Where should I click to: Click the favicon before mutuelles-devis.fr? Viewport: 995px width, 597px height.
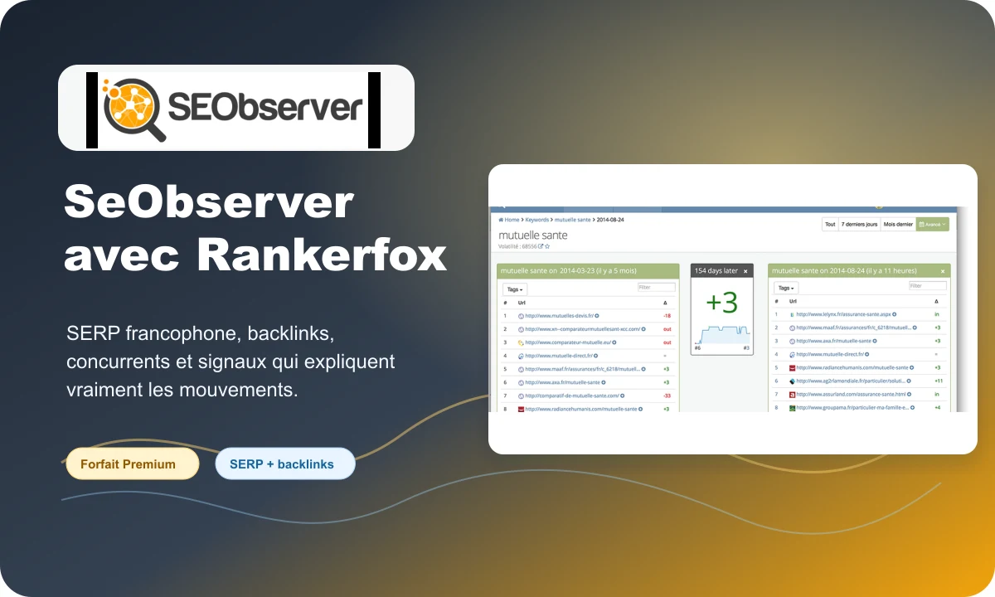coord(521,316)
